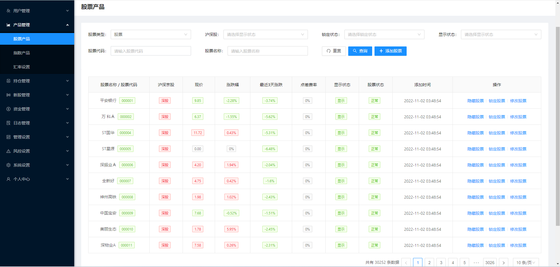
Task: Click the 个人中心 person icon
Action: pos(8,179)
